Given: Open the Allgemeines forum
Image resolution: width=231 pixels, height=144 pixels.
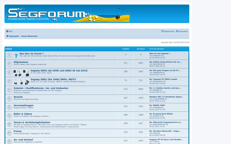Looking at the screenshot, I should pyautogui.click(x=21, y=62).
